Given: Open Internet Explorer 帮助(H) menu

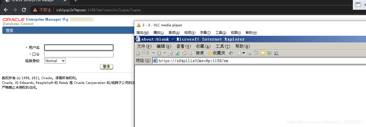Looking at the screenshot, I should (x=243, y=46).
